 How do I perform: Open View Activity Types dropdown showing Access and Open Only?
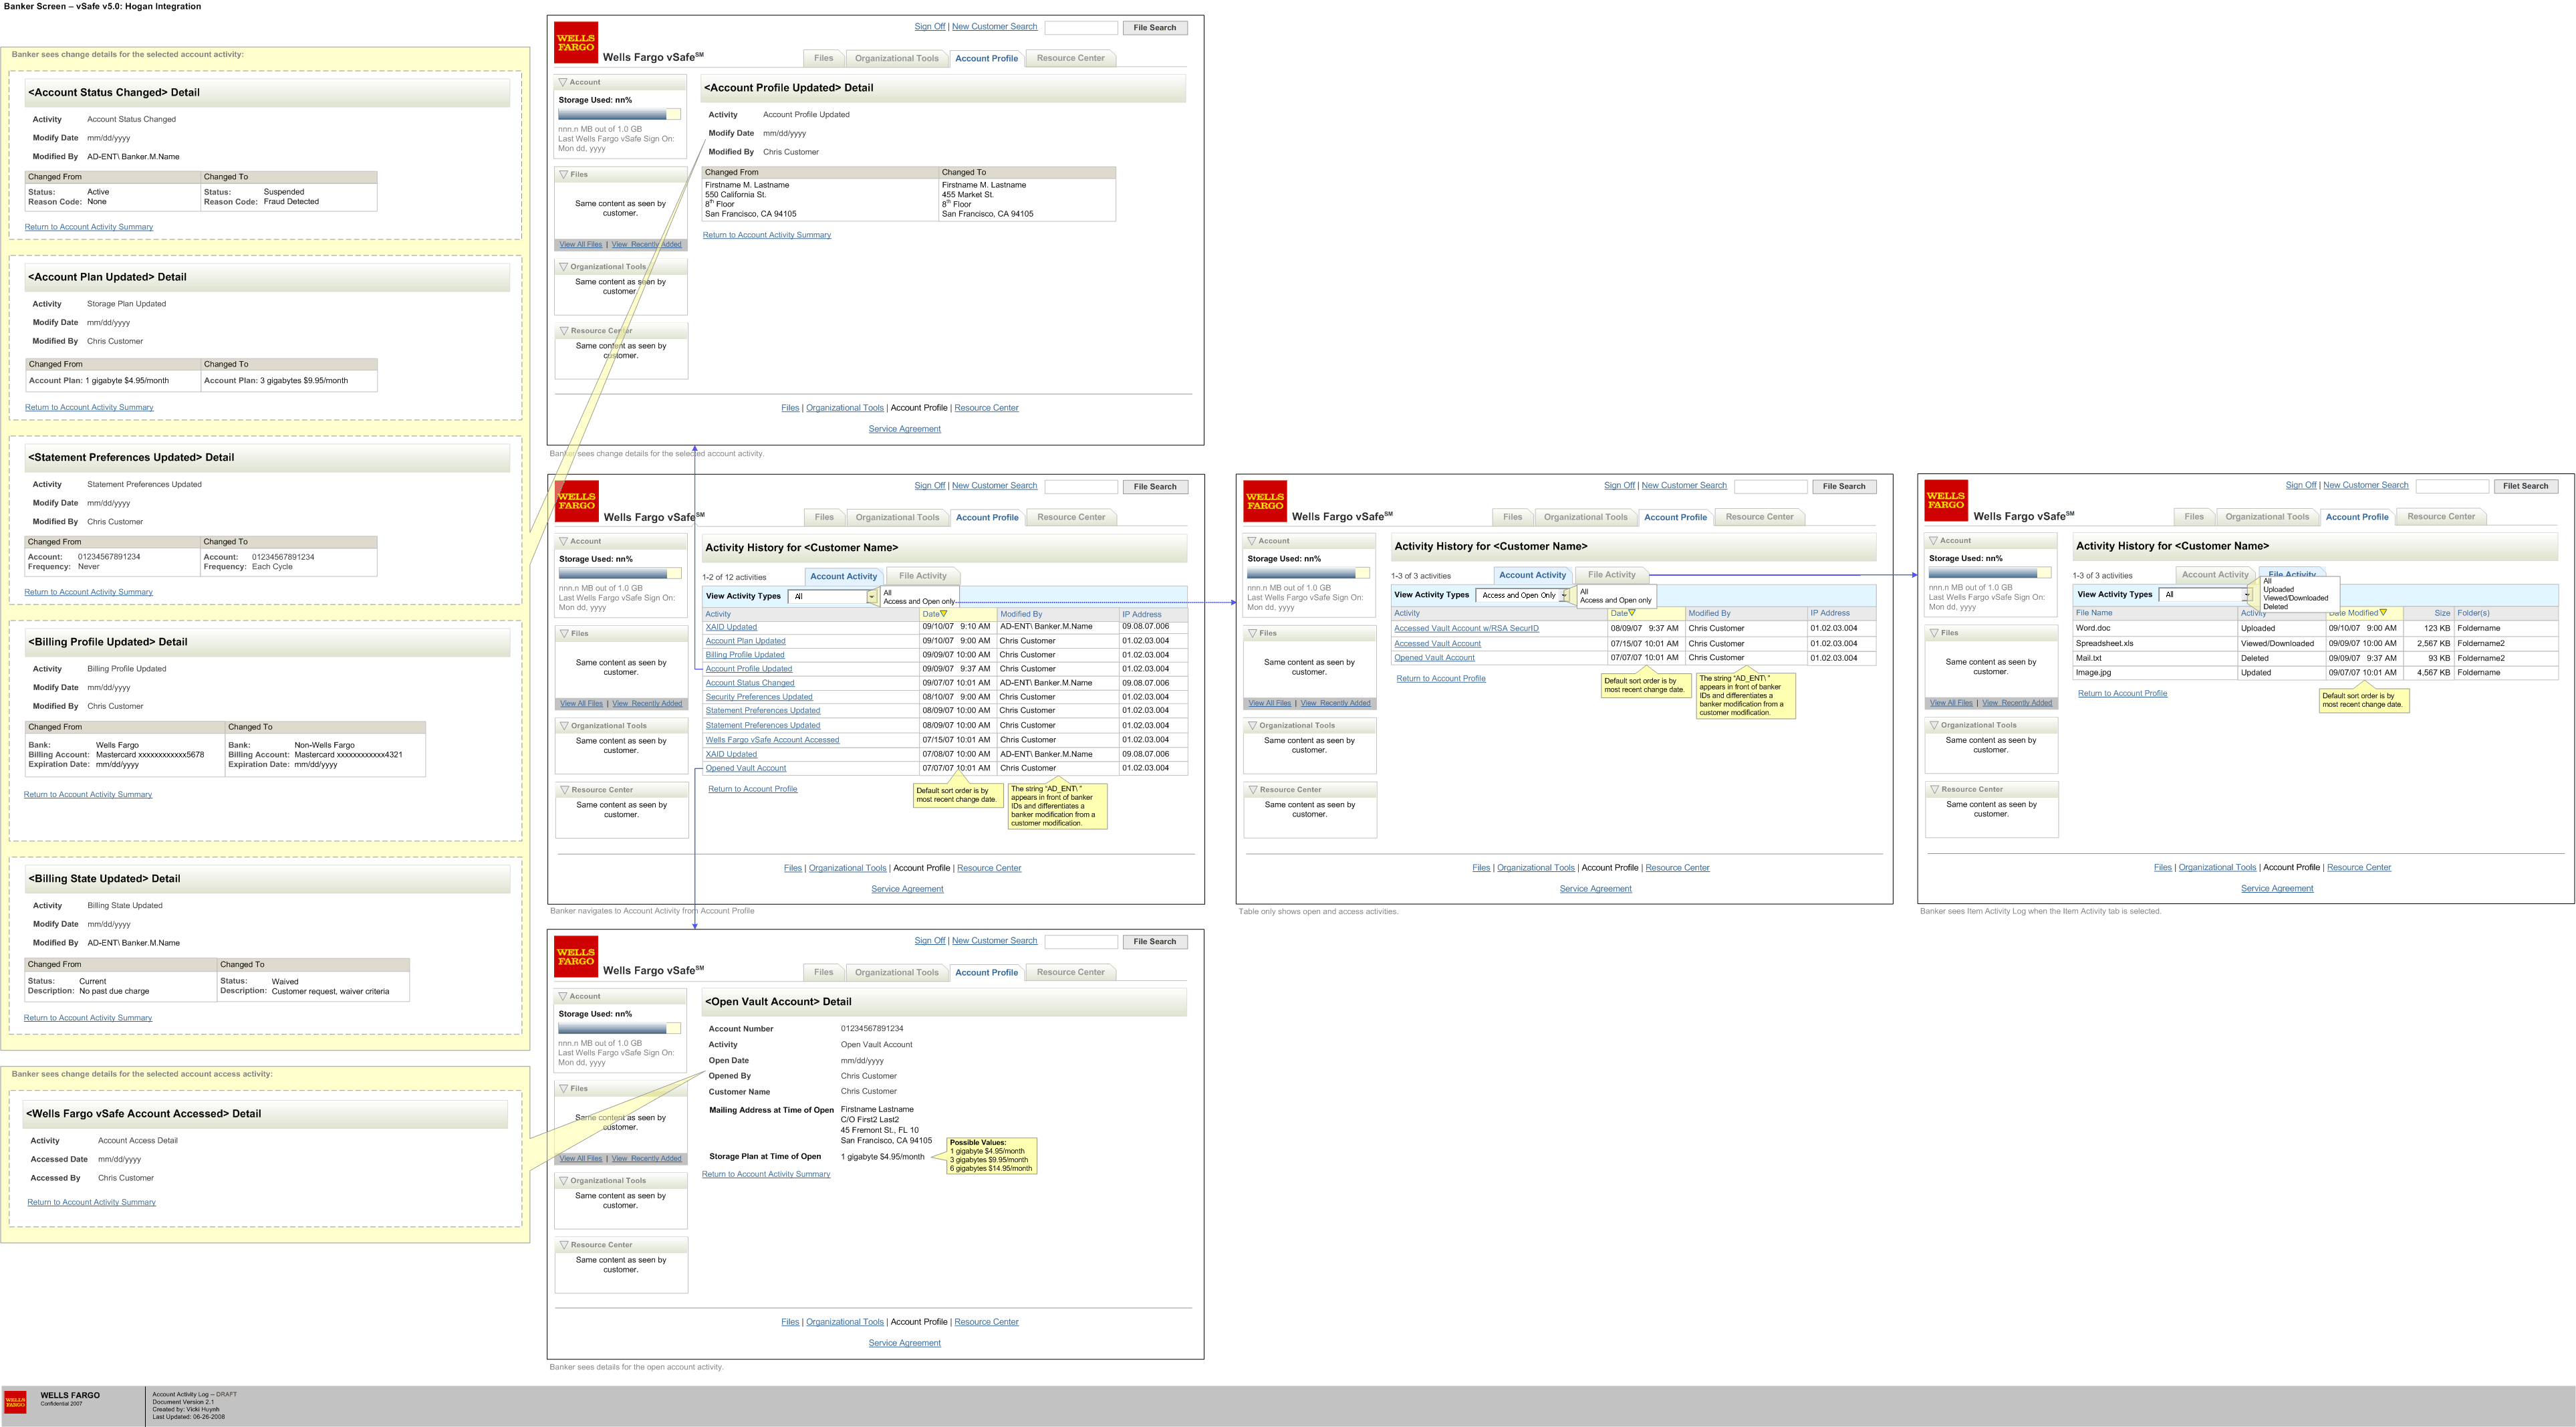click(x=1523, y=595)
